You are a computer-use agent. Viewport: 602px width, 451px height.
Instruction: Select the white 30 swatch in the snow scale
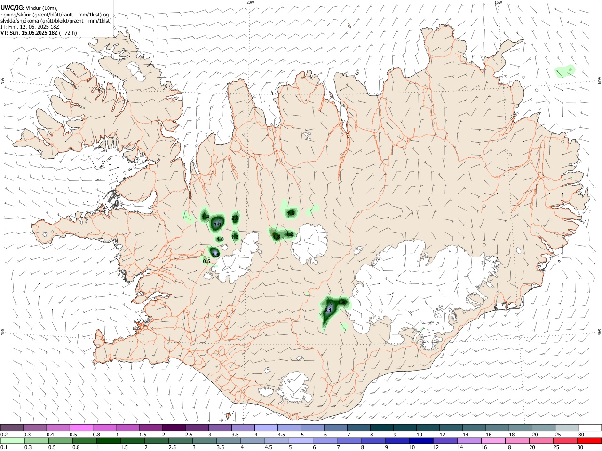point(590,428)
